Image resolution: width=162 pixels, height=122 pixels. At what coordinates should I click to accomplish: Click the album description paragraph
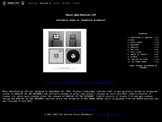pyautogui.click(x=80, y=96)
